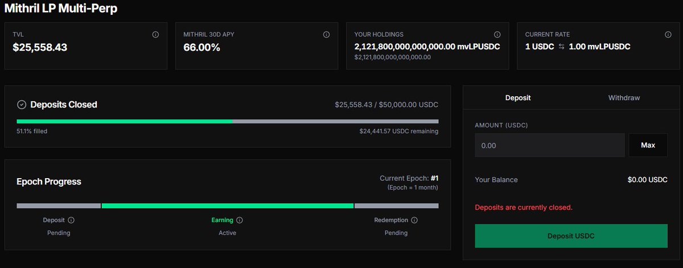Click the TVL value $25,558.43
Image resolution: width=683 pixels, height=268 pixels.
click(x=40, y=47)
